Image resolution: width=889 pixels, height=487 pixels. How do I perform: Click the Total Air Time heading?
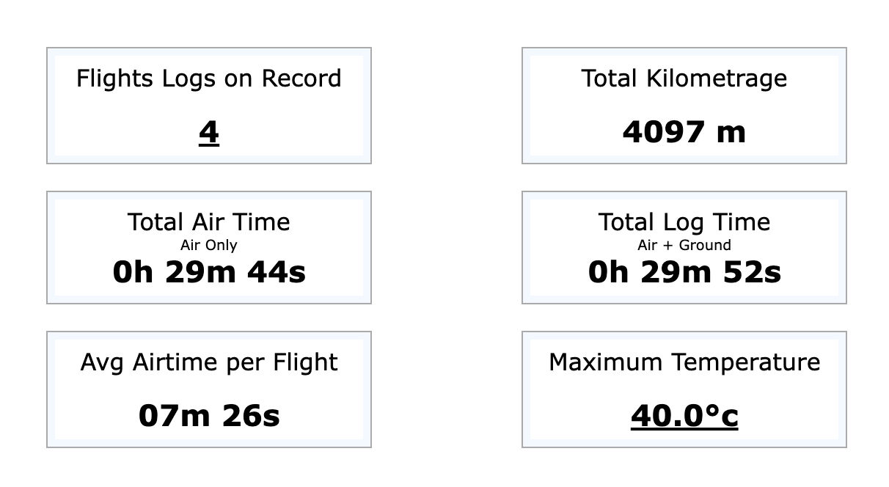[209, 221]
